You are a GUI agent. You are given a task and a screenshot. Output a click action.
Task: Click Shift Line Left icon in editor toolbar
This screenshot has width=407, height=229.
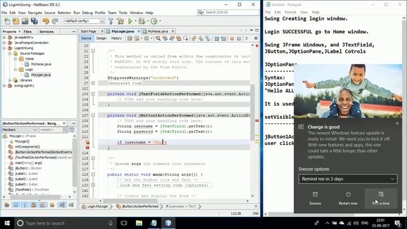coord(216,38)
